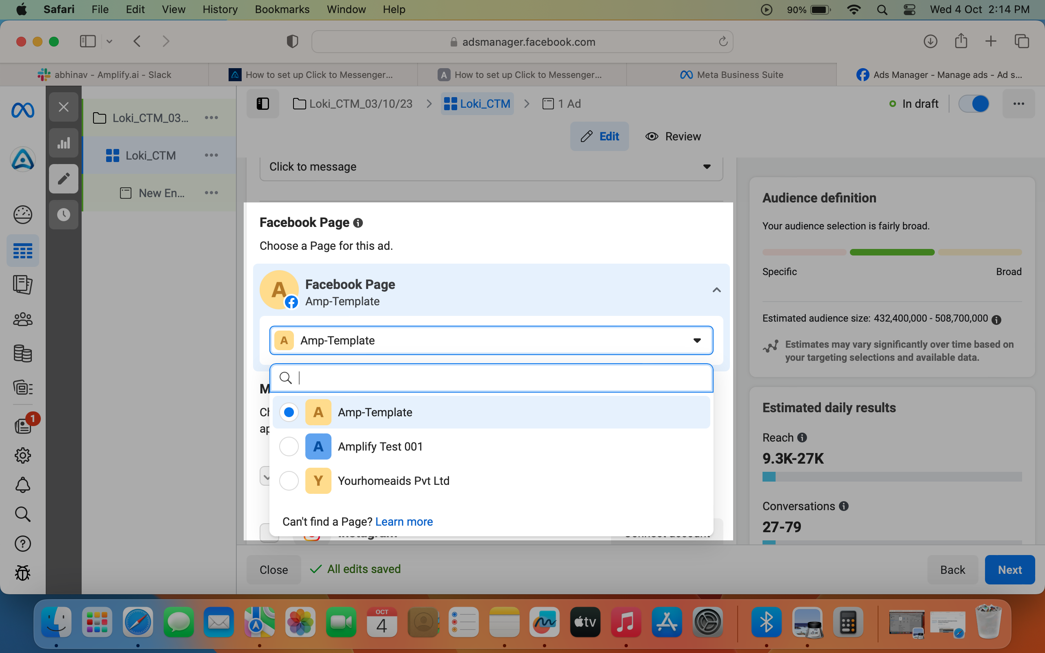Screen dimensions: 1045x653
Task: Open the clock history icon
Action: coord(64,215)
